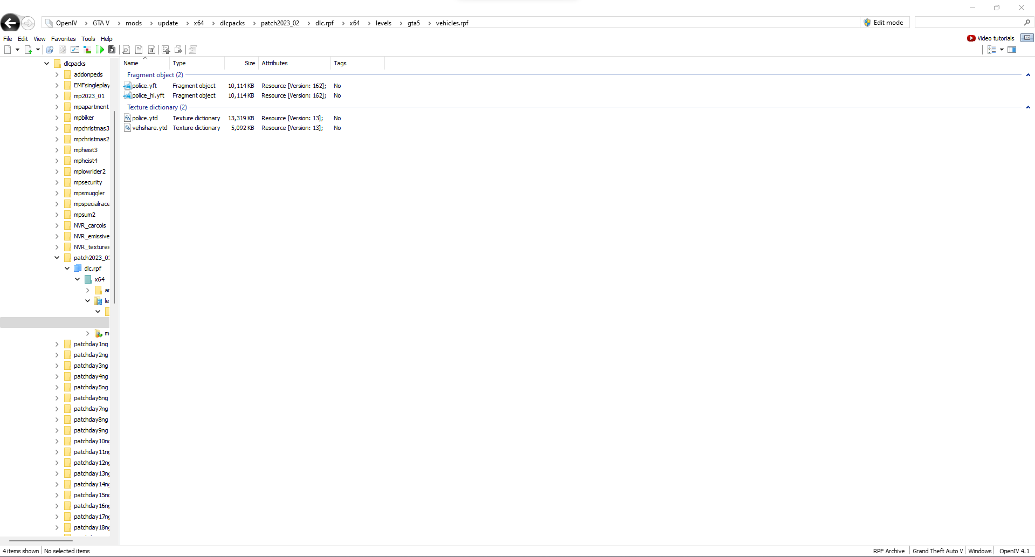
Task: Open the Import file dropdown arrow
Action: pos(38,50)
